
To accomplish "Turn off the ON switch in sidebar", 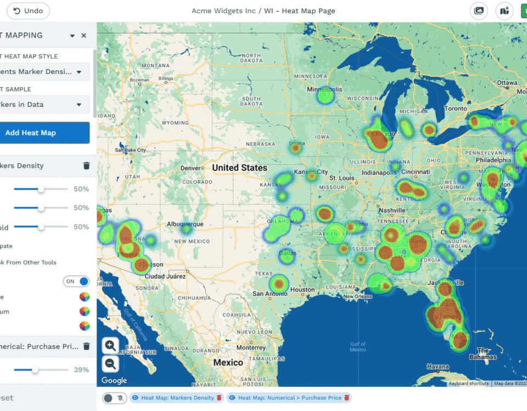I will (77, 281).
